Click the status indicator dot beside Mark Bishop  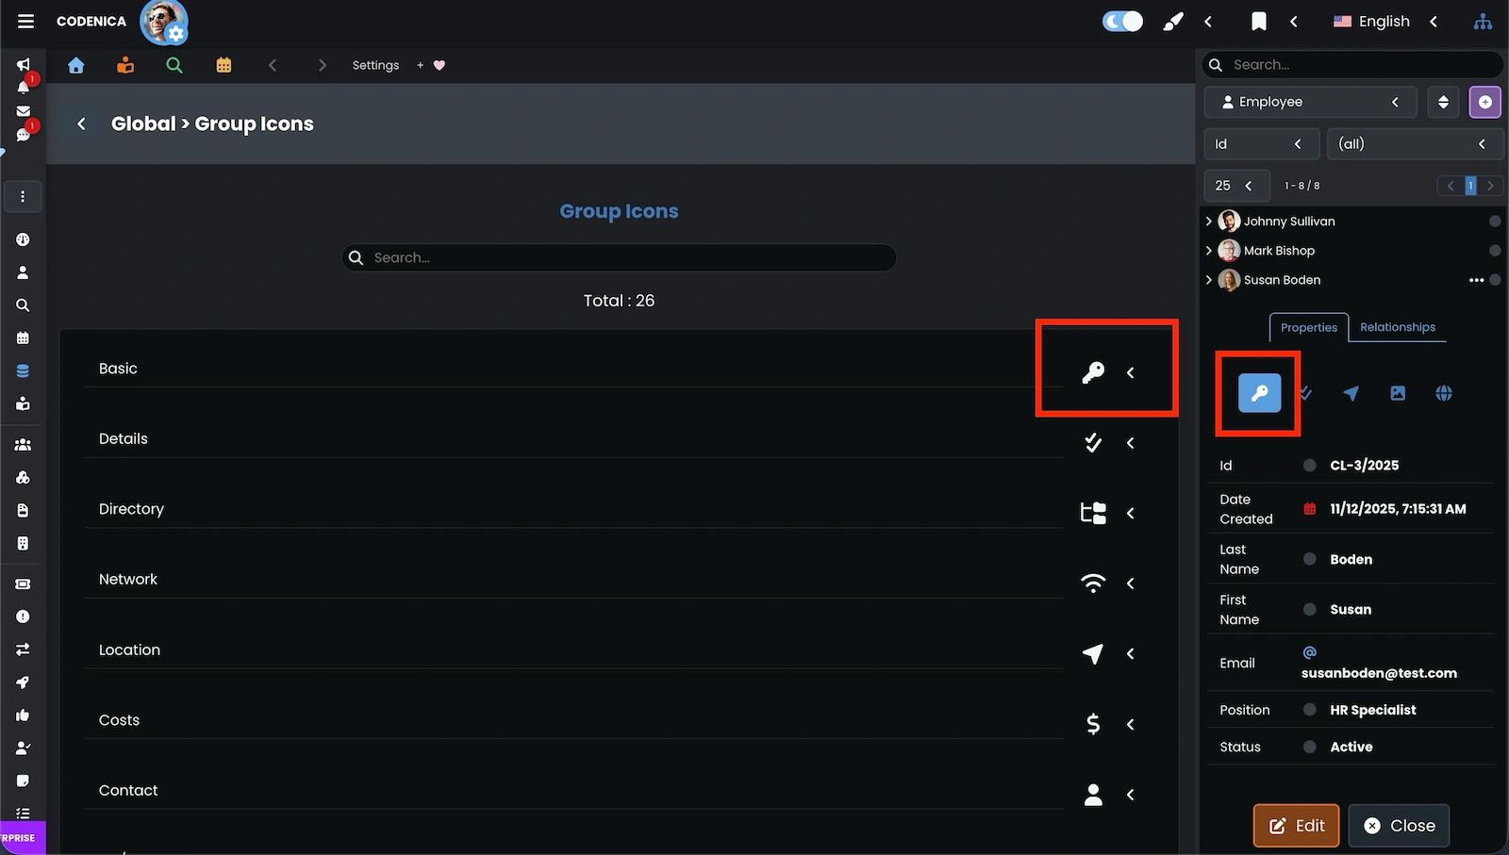point(1494,250)
